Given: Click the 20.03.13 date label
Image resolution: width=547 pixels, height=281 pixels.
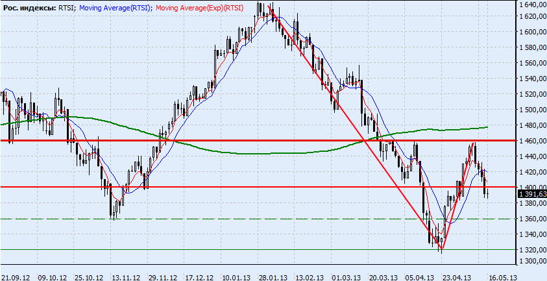Looking at the screenshot, I should click(x=383, y=277).
